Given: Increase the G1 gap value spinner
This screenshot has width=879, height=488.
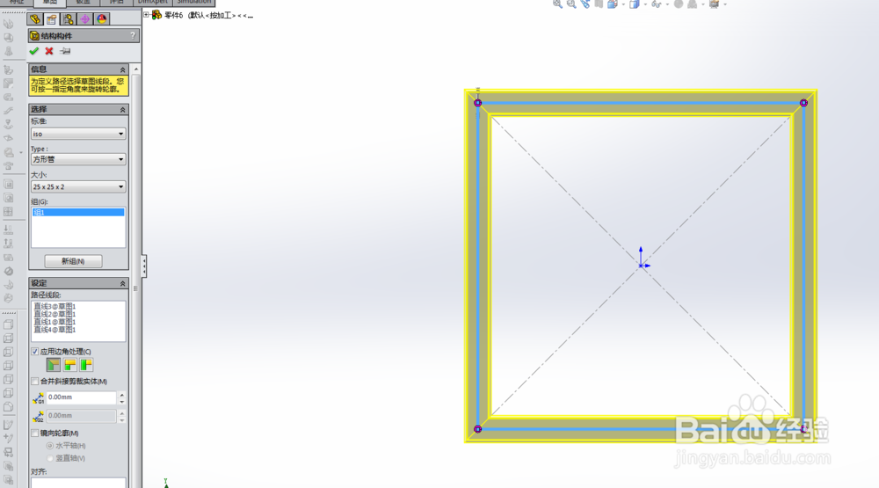Looking at the screenshot, I should click(121, 395).
